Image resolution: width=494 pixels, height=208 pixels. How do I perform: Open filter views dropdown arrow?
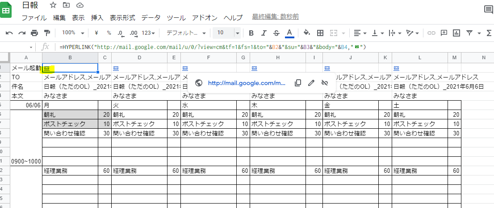coord(479,33)
